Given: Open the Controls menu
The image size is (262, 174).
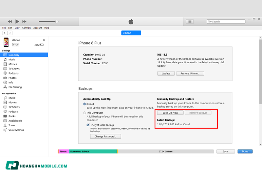Looking at the screenshot, I should point(27,28).
